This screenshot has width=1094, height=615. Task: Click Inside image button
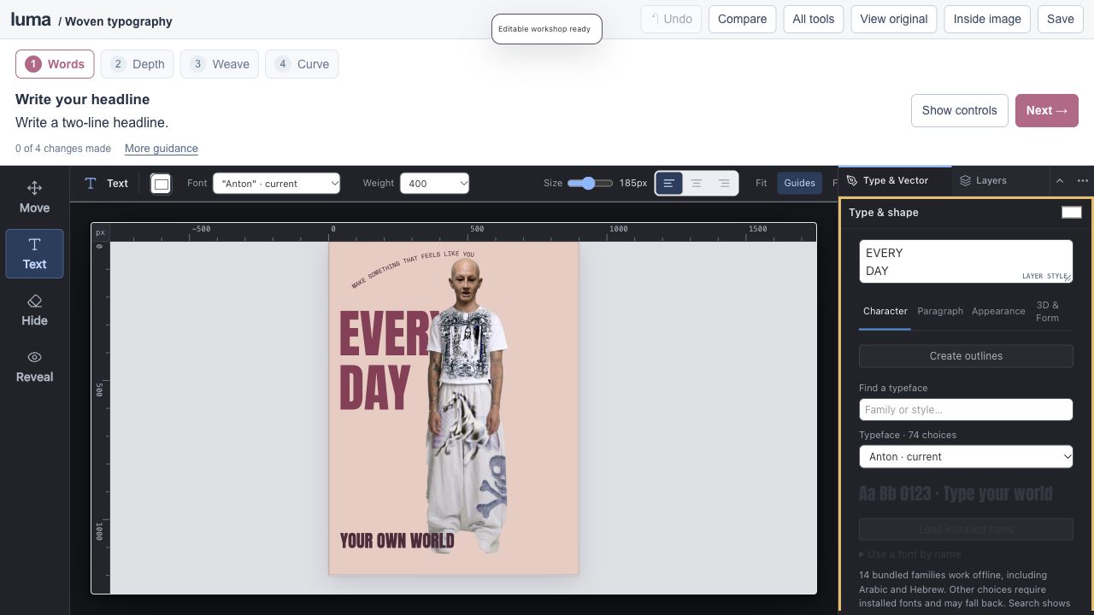[x=987, y=19]
